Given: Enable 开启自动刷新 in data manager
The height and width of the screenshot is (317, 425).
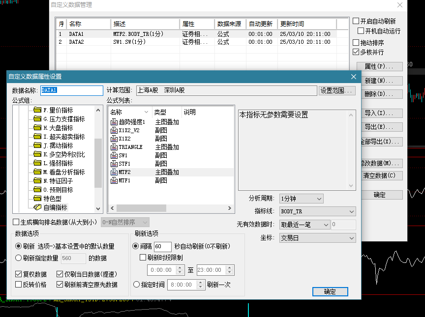Looking at the screenshot, I should [x=356, y=21].
